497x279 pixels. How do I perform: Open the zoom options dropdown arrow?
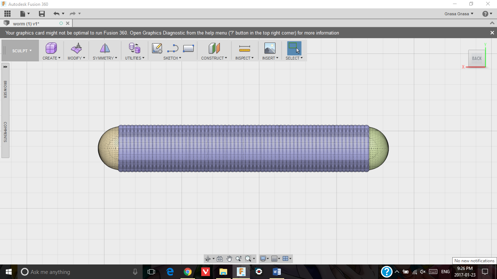[x=254, y=259]
